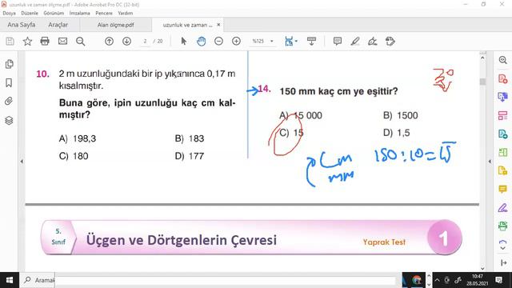Open attachments paperclip panel
This screenshot has width=512, height=288.
[x=9, y=102]
